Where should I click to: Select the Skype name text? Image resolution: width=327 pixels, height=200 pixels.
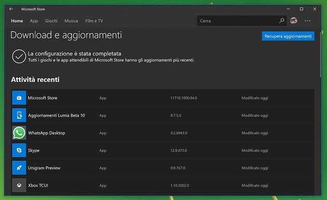(34, 150)
